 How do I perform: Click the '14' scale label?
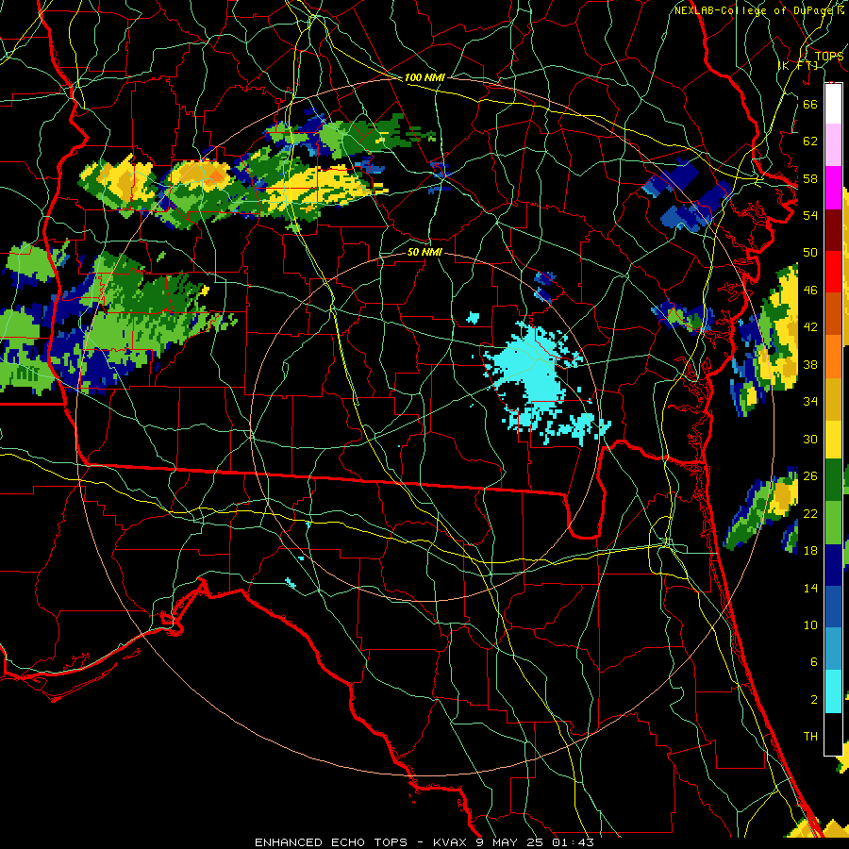810,588
